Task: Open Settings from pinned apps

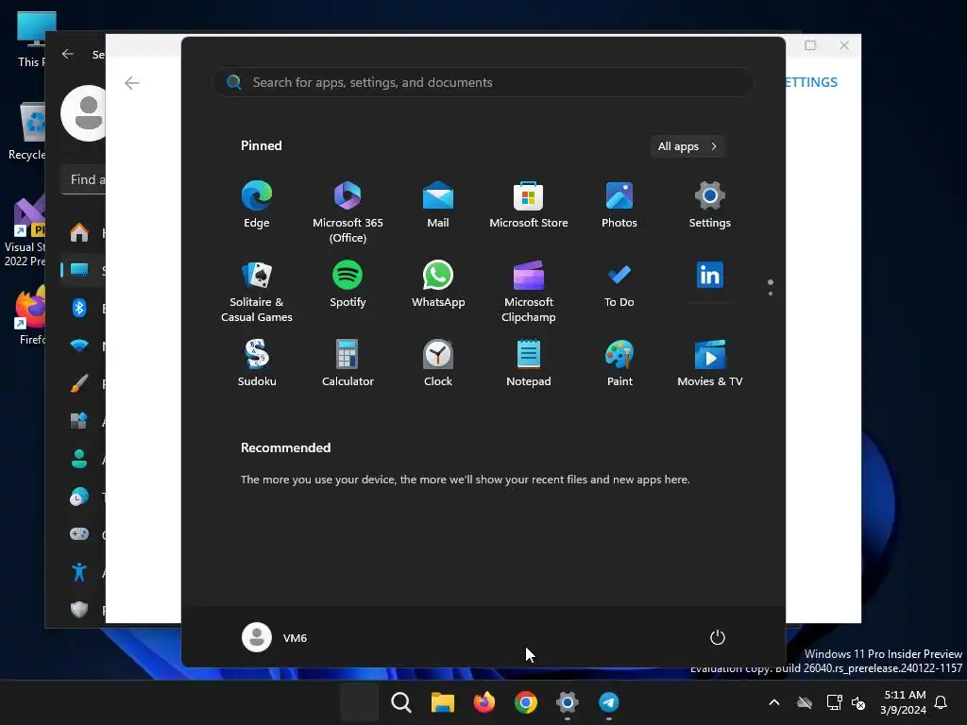Action: tap(710, 205)
